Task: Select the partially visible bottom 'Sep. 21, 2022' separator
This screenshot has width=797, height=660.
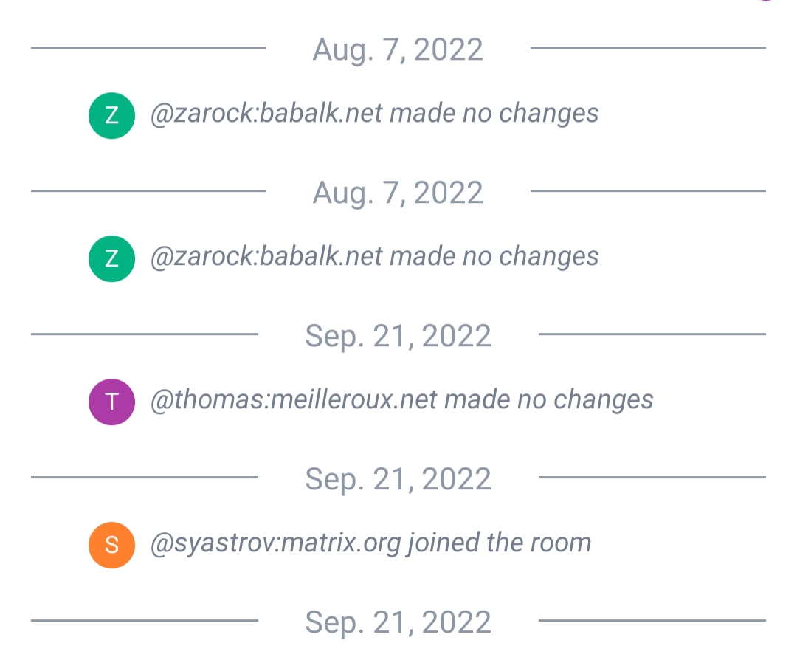Action: 398,621
